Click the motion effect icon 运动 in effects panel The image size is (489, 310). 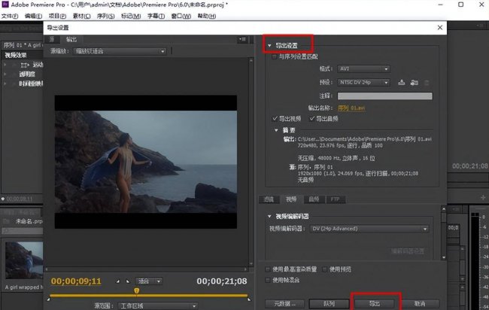[x=25, y=65]
